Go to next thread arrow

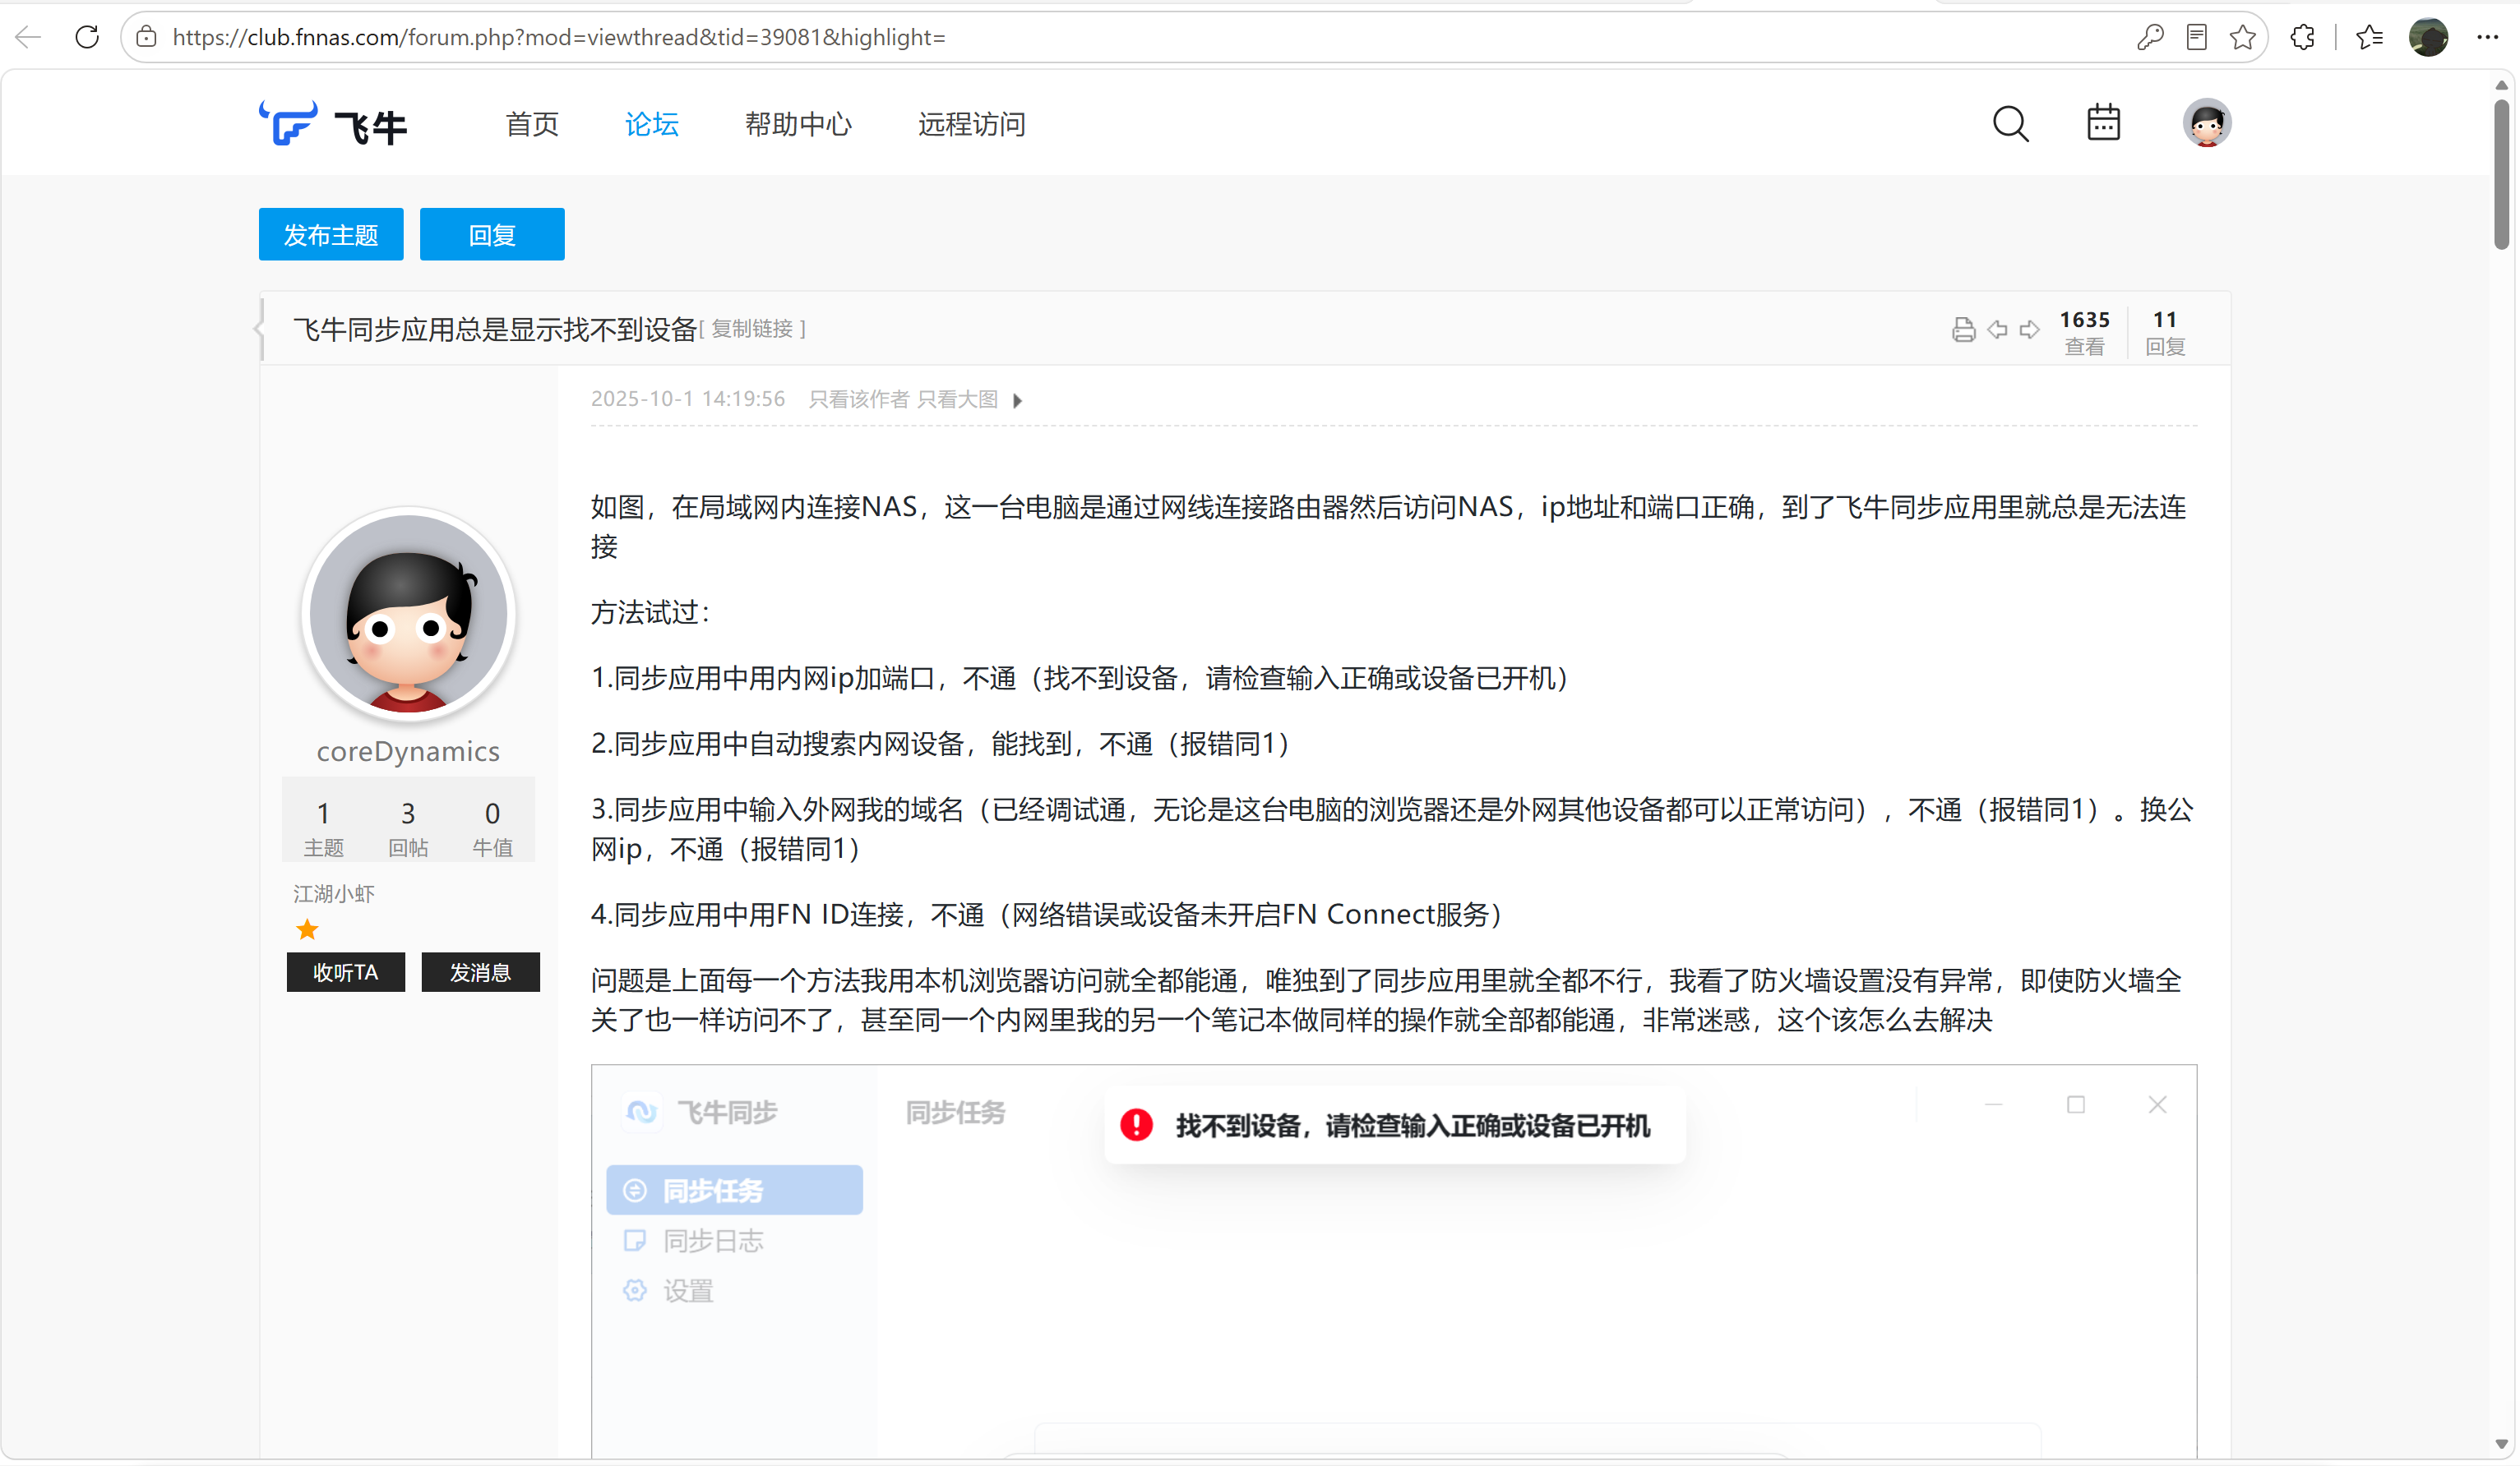click(2029, 330)
